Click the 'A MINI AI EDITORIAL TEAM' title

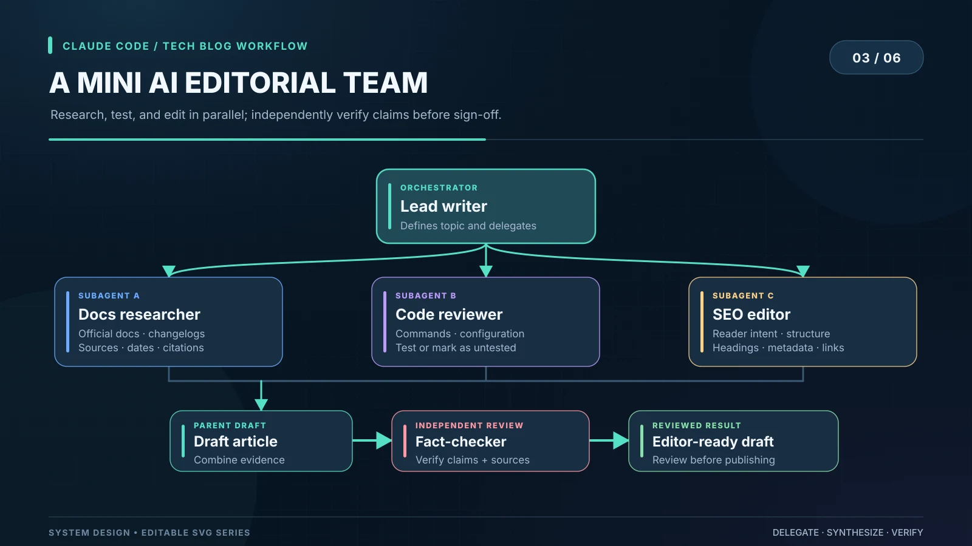[239, 83]
